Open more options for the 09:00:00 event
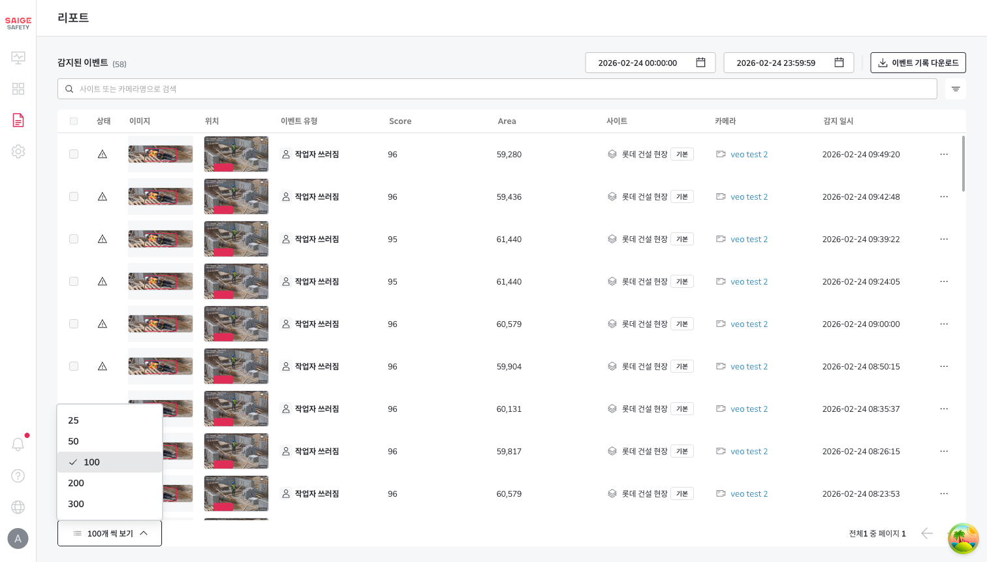 coord(944,324)
